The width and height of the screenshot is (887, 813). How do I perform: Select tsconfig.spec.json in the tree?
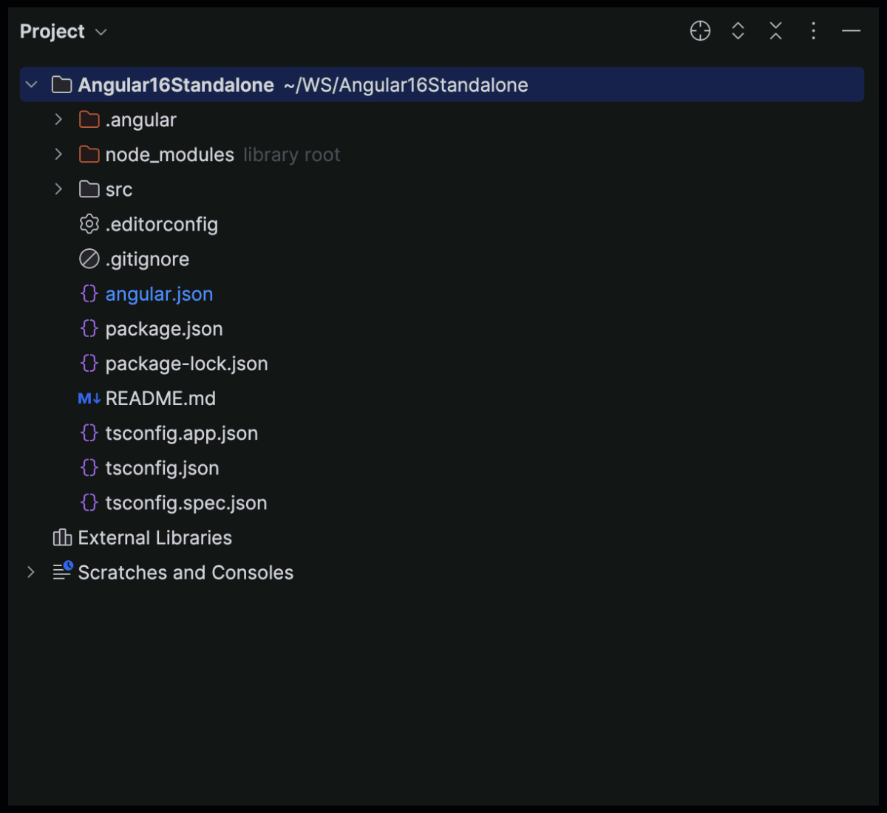click(186, 503)
